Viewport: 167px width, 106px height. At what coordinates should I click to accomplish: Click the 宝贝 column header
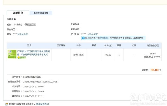tap(29, 45)
